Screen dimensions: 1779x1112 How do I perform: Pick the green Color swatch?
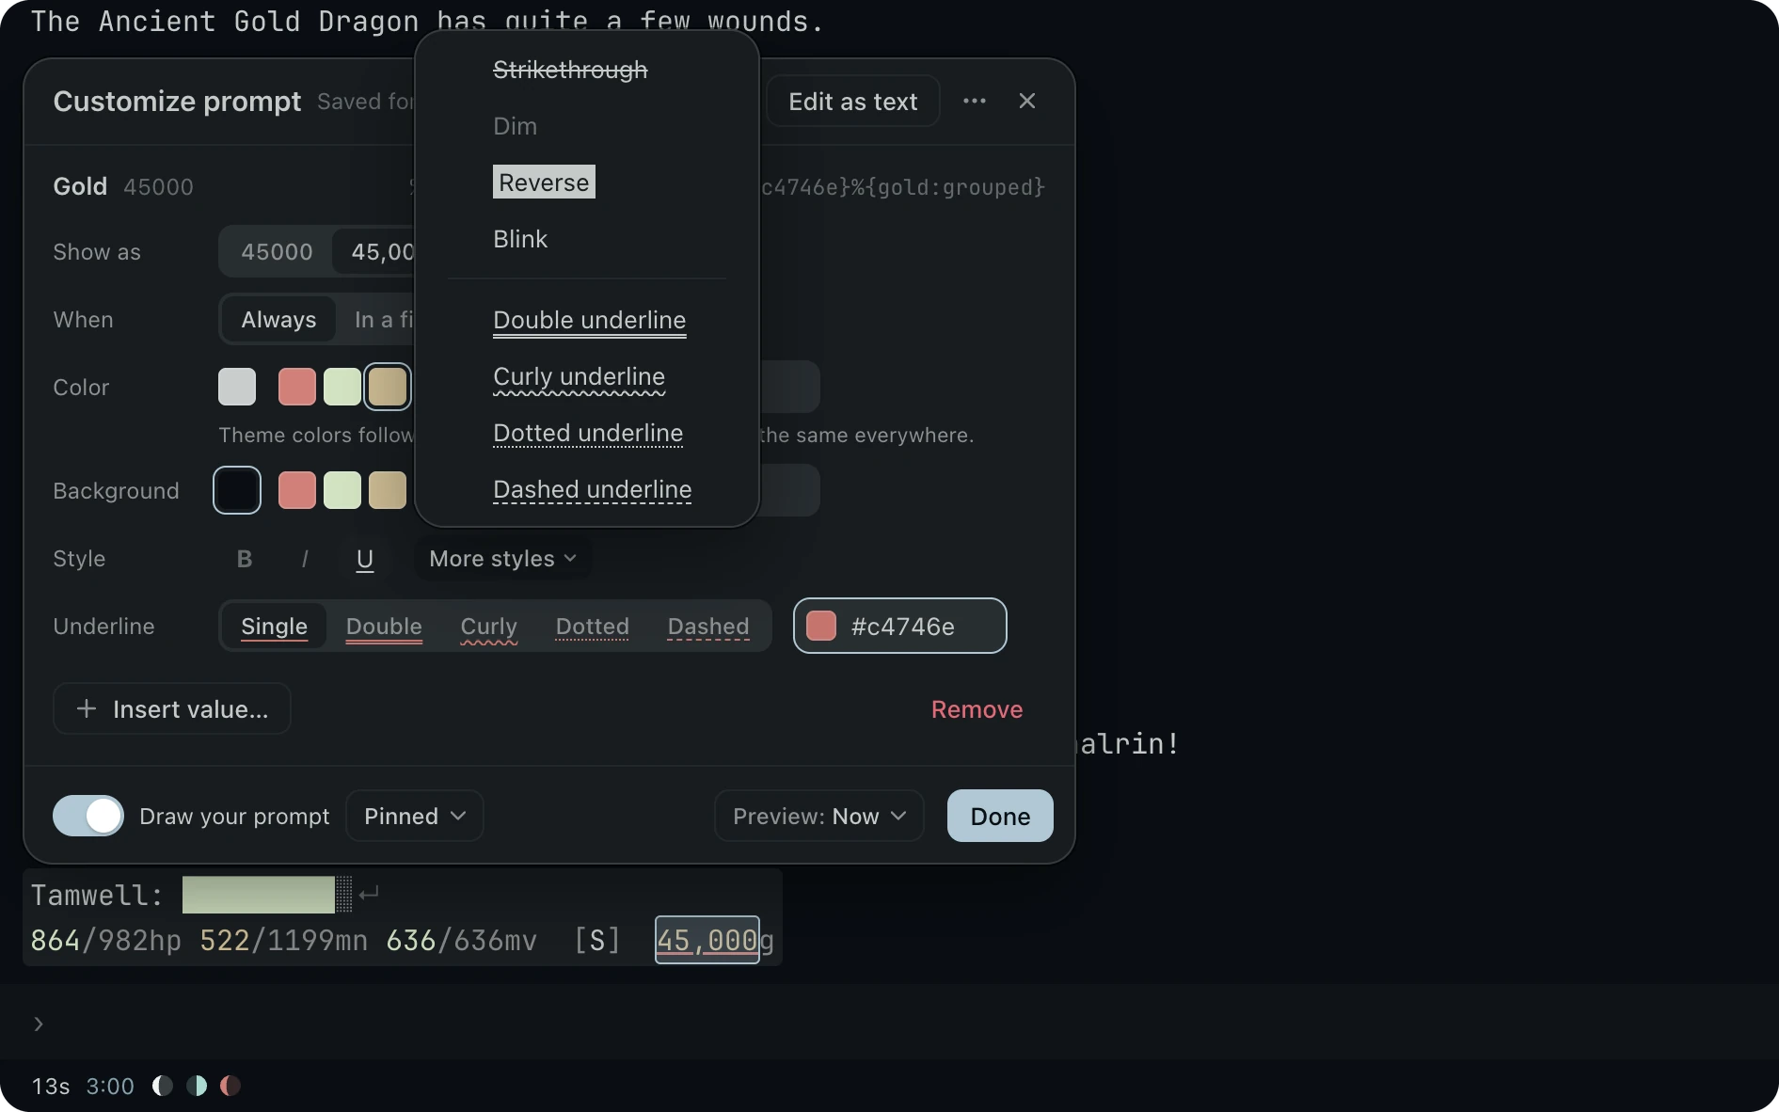342,387
